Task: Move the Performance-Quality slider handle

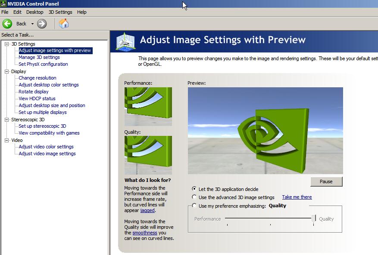Action: point(314,218)
